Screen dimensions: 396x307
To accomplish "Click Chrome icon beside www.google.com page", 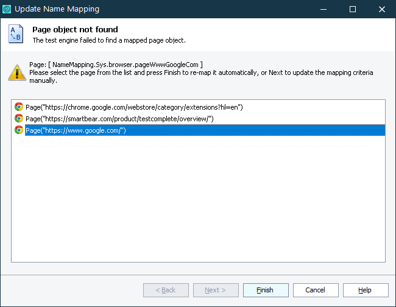I will point(19,130).
